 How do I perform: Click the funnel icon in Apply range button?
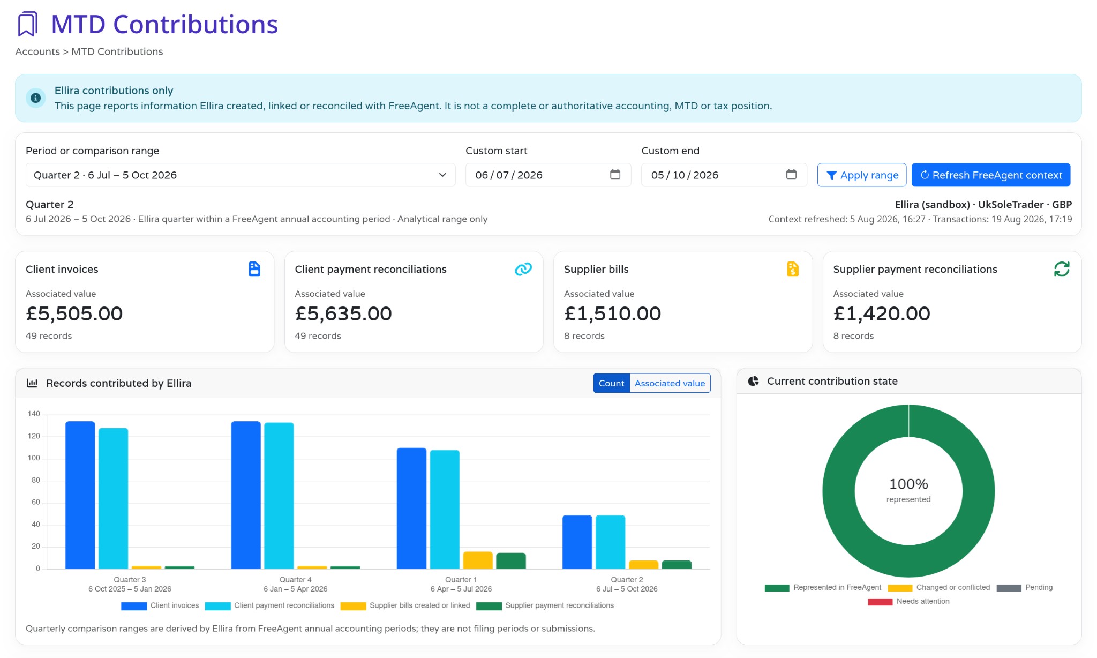pos(831,175)
